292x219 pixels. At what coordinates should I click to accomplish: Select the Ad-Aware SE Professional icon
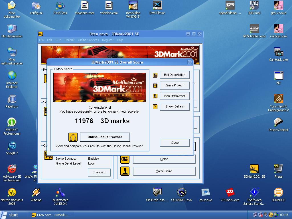(12, 173)
